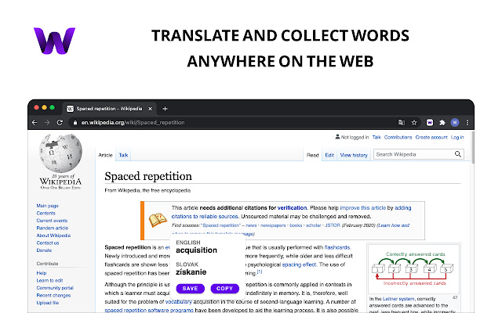Image resolution: width=502 pixels, height=313 pixels.
Task: Click the newspapers link in Find sources
Action: pos(273,225)
